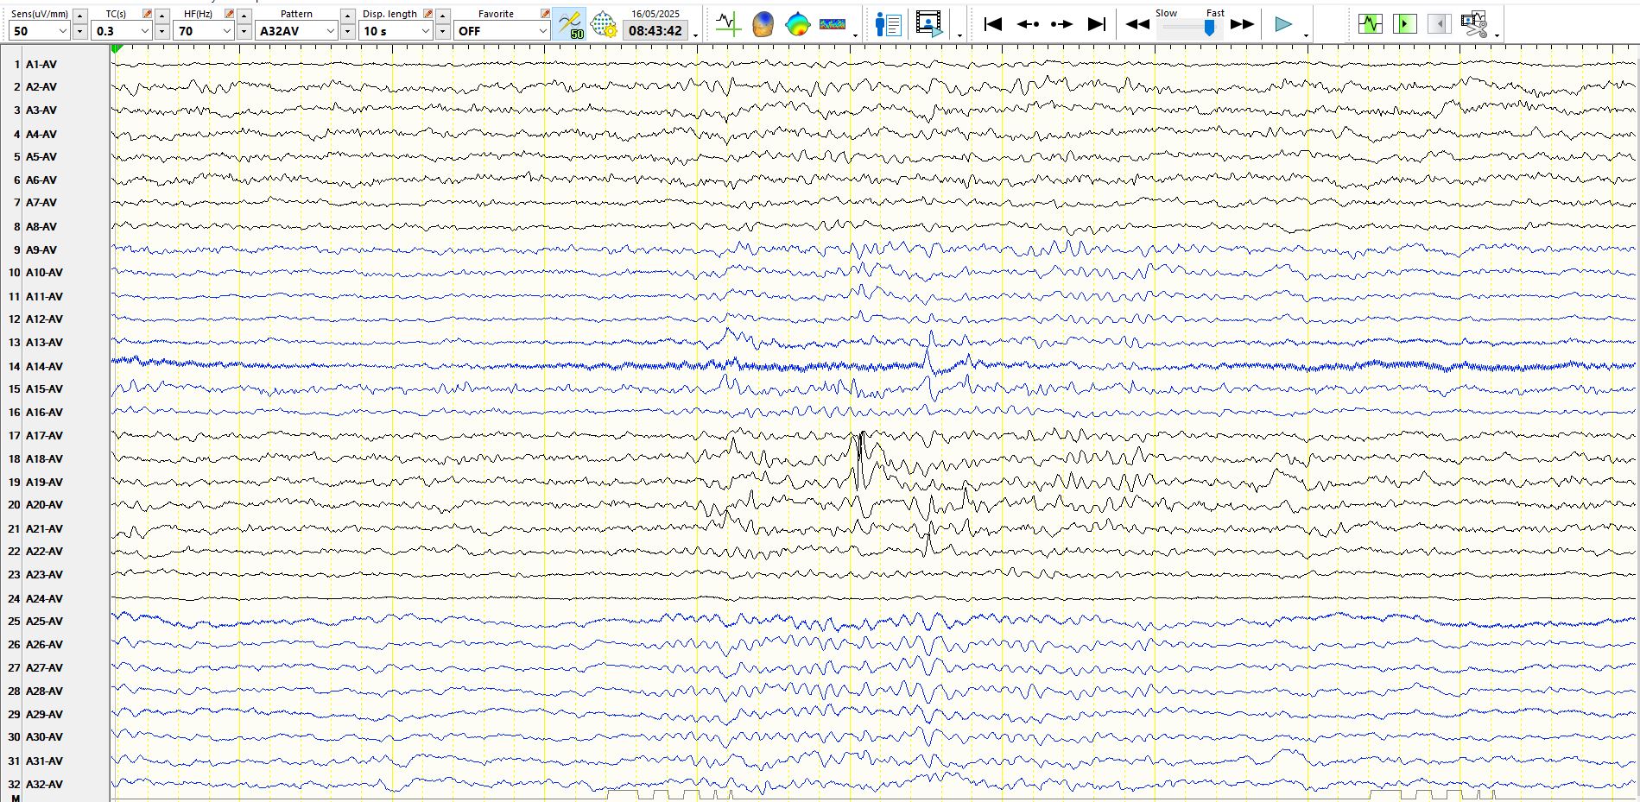Select the A17-AV channel label

point(44,436)
